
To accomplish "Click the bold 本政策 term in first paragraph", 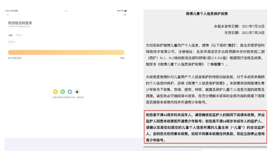I will [216, 64].
